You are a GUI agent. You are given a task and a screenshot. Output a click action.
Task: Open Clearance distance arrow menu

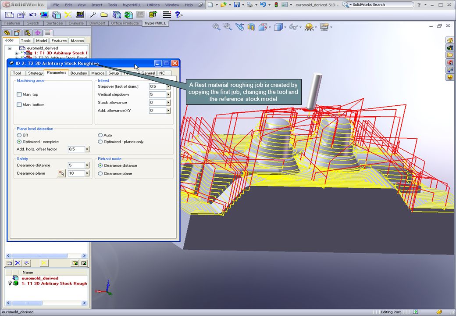(x=87, y=165)
